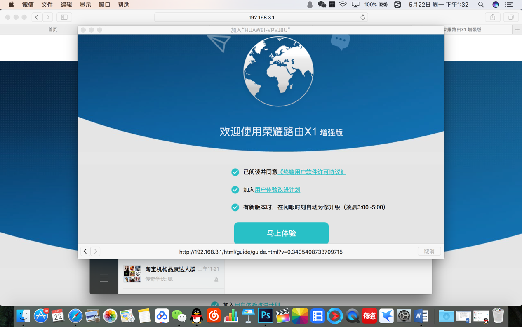This screenshot has height=327, width=522.
Task: Open Youdao from the dock
Action: click(369, 316)
